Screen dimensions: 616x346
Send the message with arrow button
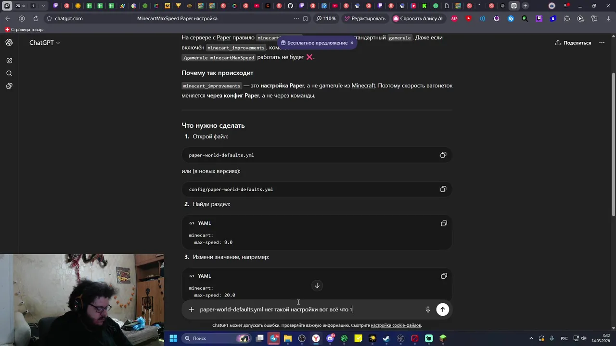[443, 309]
